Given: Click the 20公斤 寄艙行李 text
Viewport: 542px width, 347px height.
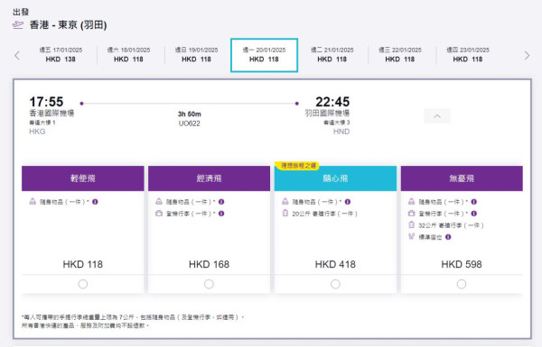Looking at the screenshot, I should click(324, 214).
